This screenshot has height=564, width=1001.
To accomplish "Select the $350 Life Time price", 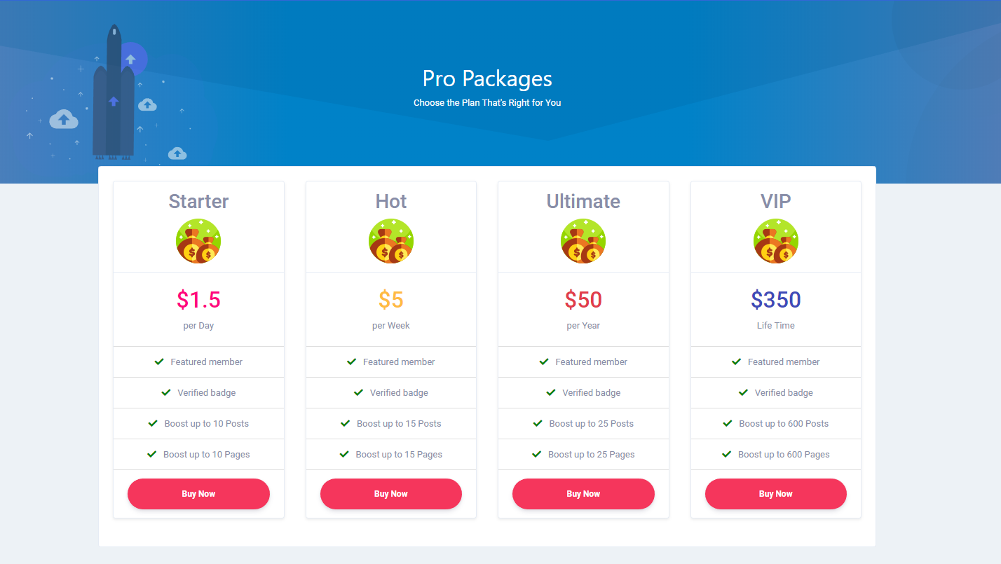I will point(776,300).
